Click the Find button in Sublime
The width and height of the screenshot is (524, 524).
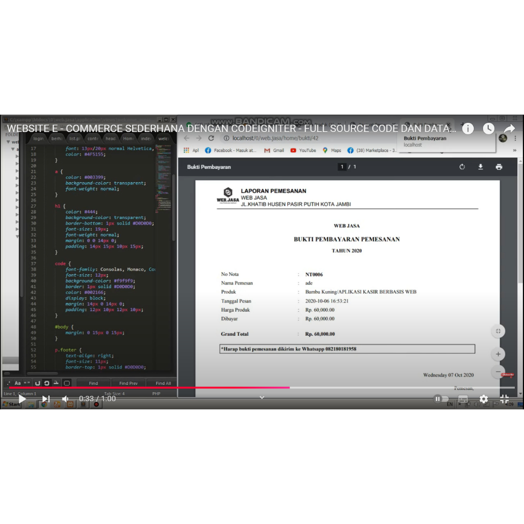[x=93, y=383]
